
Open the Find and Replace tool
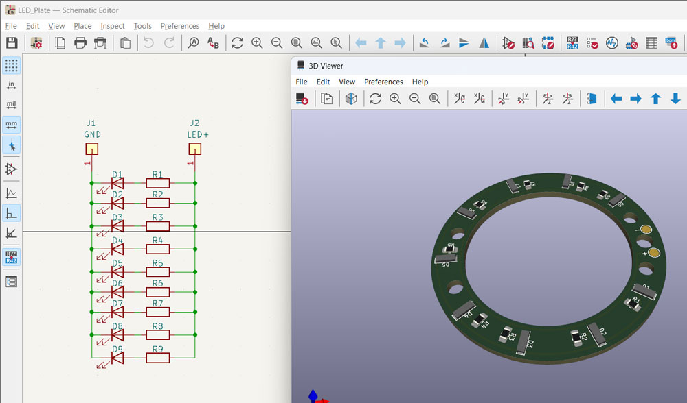(213, 43)
